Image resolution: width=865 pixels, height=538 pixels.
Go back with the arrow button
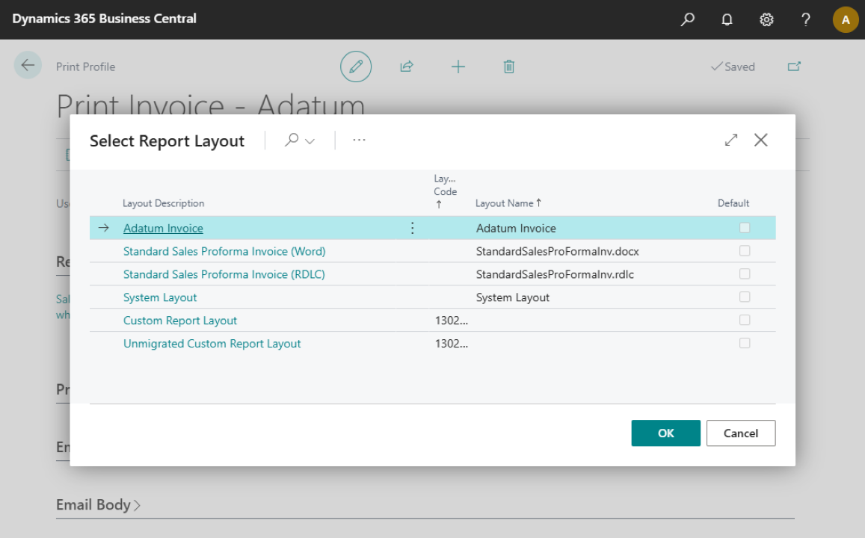click(28, 66)
